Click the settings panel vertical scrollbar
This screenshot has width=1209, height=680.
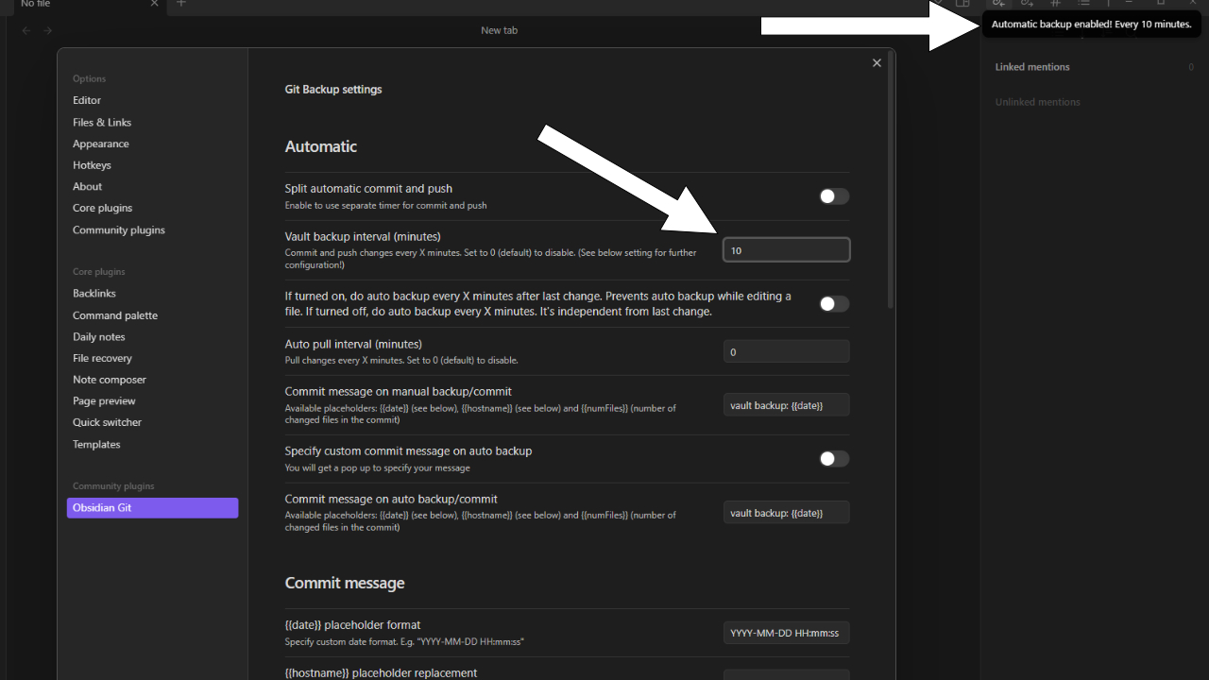pyautogui.click(x=890, y=189)
